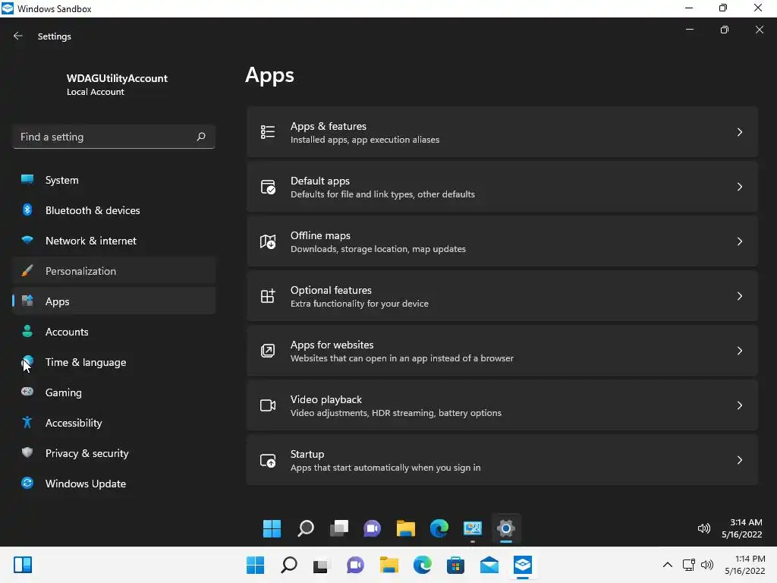This screenshot has height=583, width=777.
Task: Click the Privacy & security shield icon
Action: 27,452
